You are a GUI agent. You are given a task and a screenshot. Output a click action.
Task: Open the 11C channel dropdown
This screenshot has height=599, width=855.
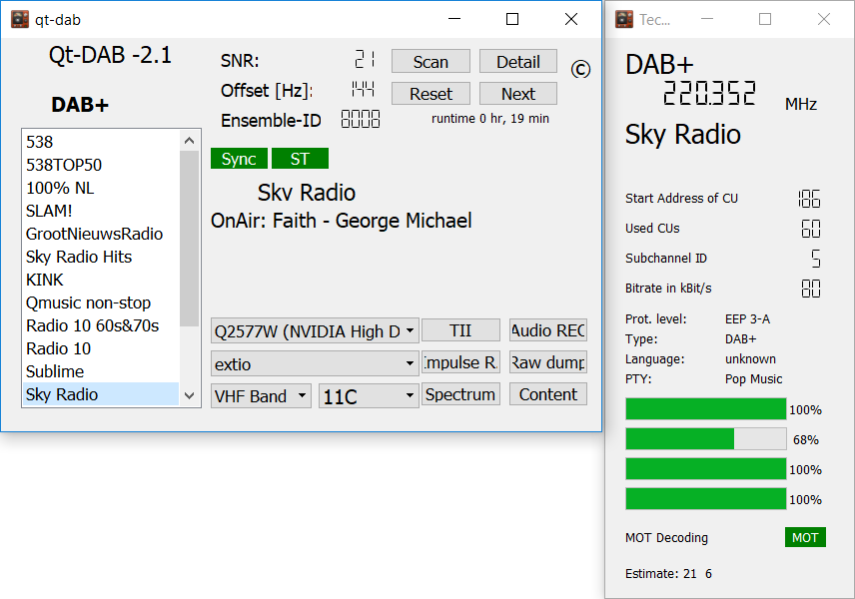(369, 395)
